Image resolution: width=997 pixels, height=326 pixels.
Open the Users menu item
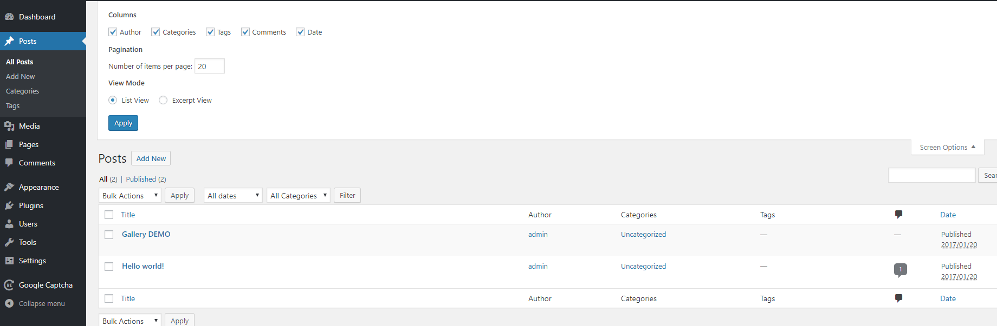point(28,224)
